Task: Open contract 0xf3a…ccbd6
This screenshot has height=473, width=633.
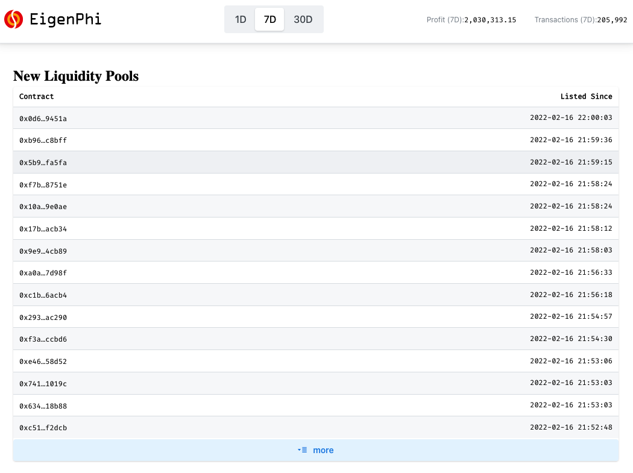Action: click(x=43, y=339)
